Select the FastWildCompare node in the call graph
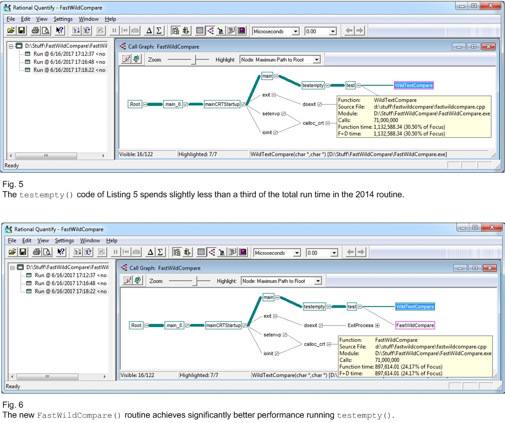The image size is (505, 423). 415,325
